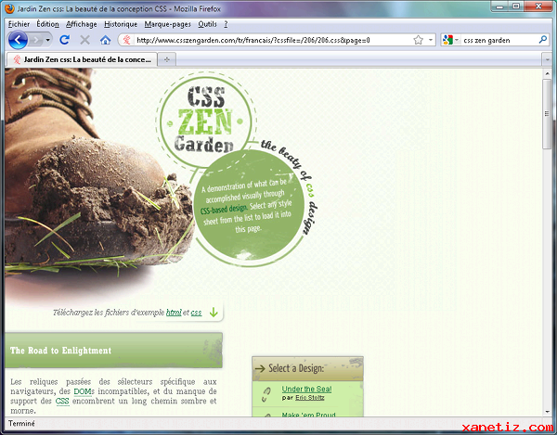Click the site favicon in the address bar
This screenshot has width=557, height=435.
pos(127,40)
